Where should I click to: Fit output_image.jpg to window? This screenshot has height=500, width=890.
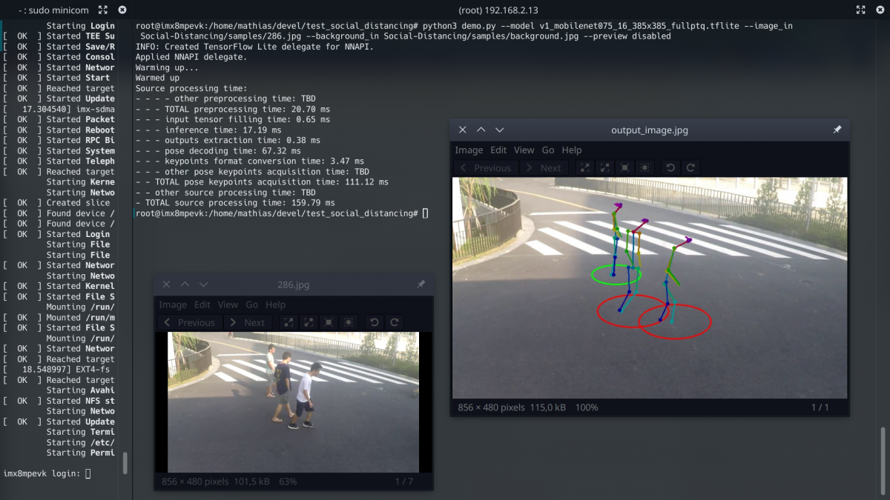click(x=645, y=168)
